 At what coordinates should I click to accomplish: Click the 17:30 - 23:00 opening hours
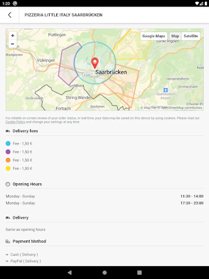coord(192,203)
